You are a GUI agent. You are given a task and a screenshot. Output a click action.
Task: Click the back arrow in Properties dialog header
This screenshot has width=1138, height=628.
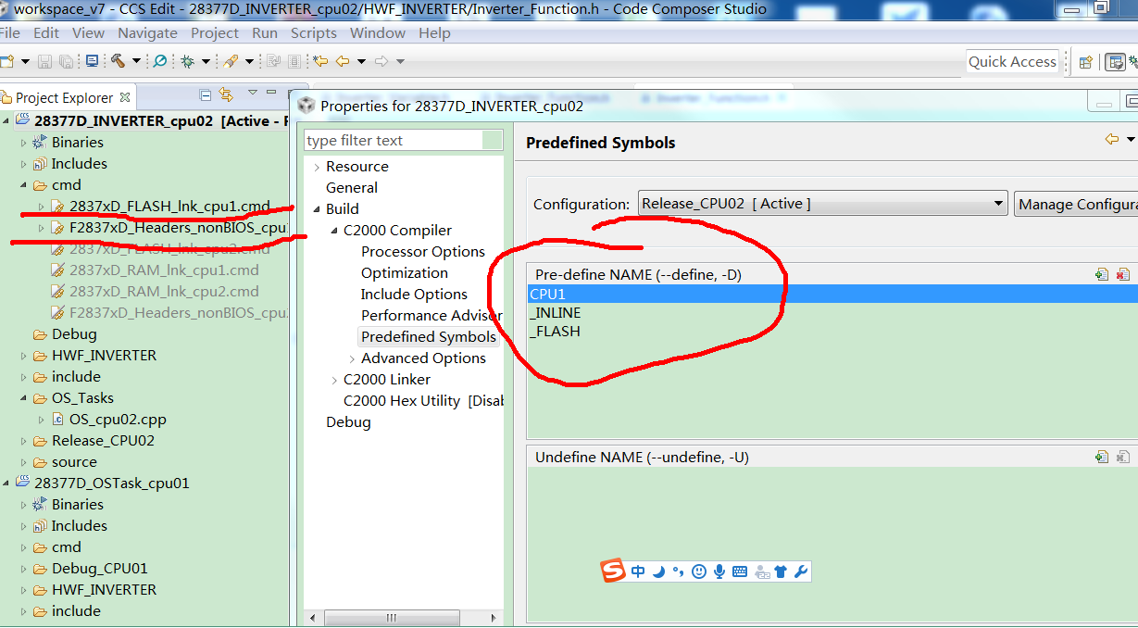pyautogui.click(x=1112, y=140)
